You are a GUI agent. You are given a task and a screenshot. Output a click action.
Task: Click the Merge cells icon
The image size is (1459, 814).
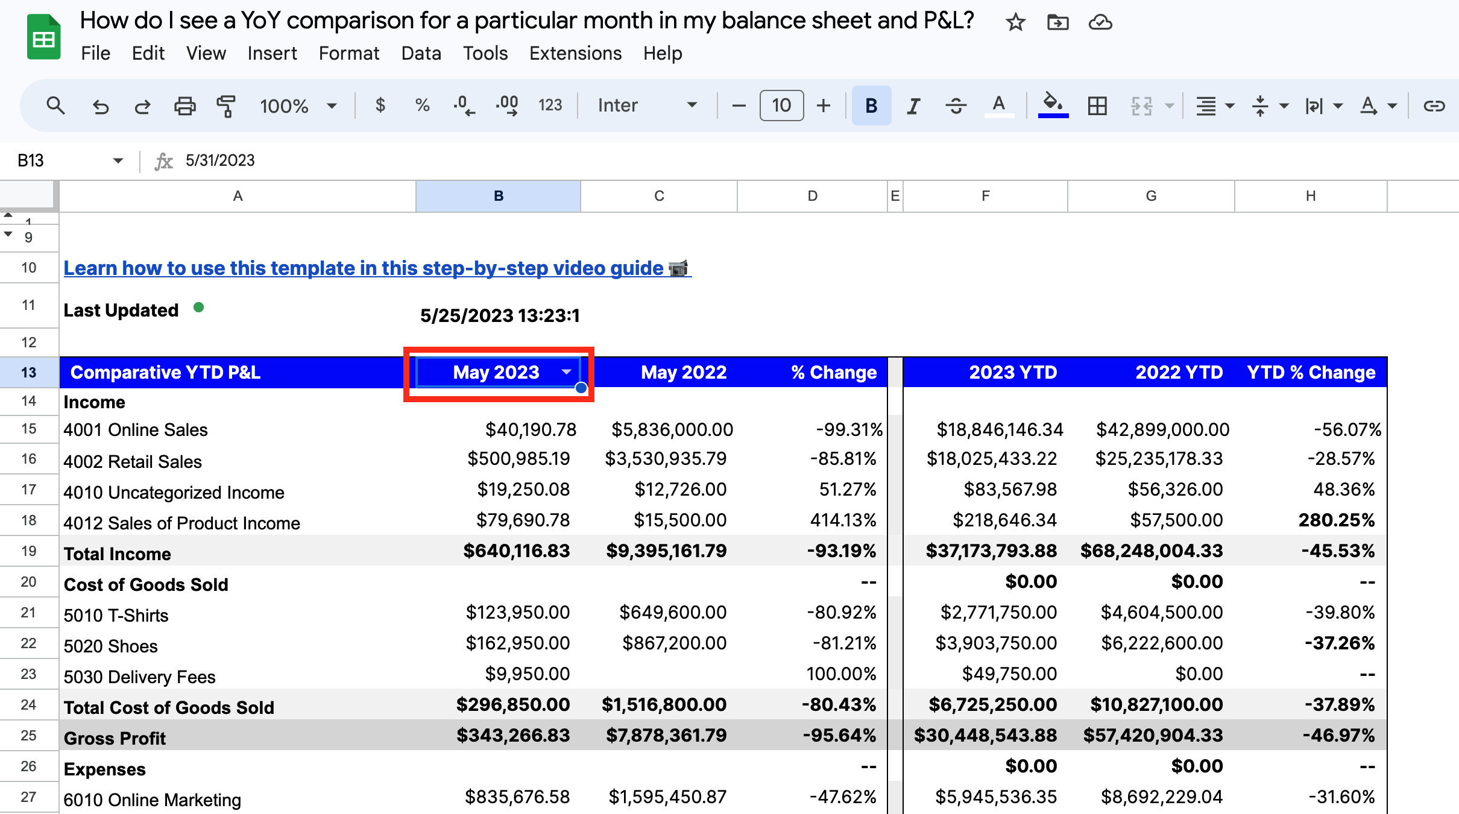[1141, 106]
